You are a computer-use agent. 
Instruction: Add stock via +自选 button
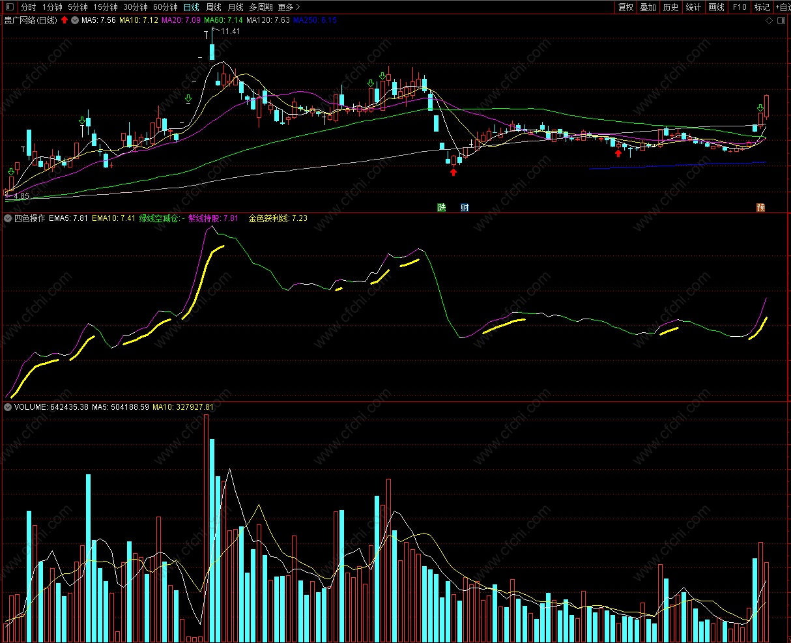(783, 7)
